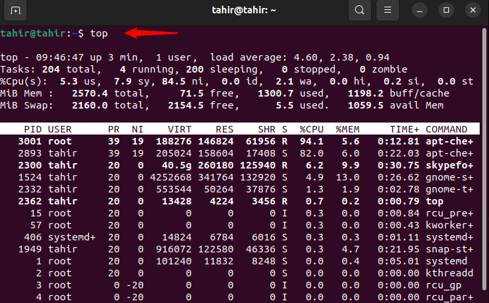Click the 0:30.75 time value
The height and width of the screenshot is (303, 489).
coord(398,165)
